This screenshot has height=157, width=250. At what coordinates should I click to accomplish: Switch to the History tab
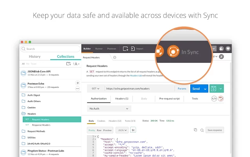tap(35, 57)
